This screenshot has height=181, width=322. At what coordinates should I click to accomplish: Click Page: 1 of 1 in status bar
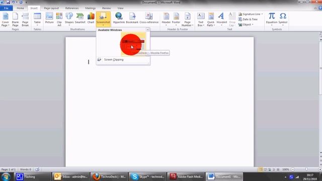pyautogui.click(x=9, y=169)
